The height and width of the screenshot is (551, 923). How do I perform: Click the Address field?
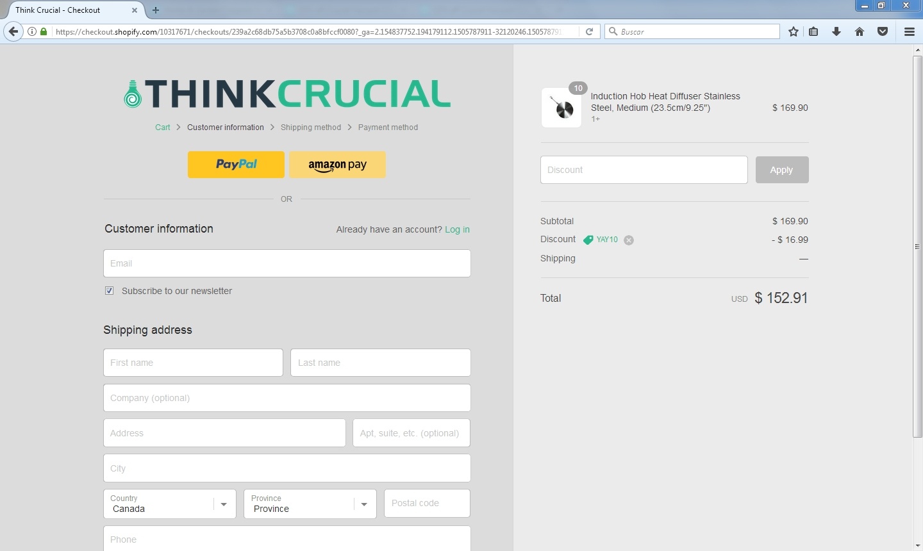224,433
